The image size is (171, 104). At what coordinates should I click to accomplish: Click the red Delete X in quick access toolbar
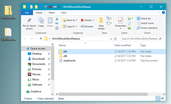tap(50, 7)
